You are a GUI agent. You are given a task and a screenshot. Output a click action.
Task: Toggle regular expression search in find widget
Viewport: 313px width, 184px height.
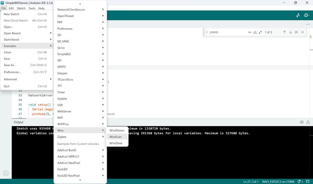tap(260, 32)
